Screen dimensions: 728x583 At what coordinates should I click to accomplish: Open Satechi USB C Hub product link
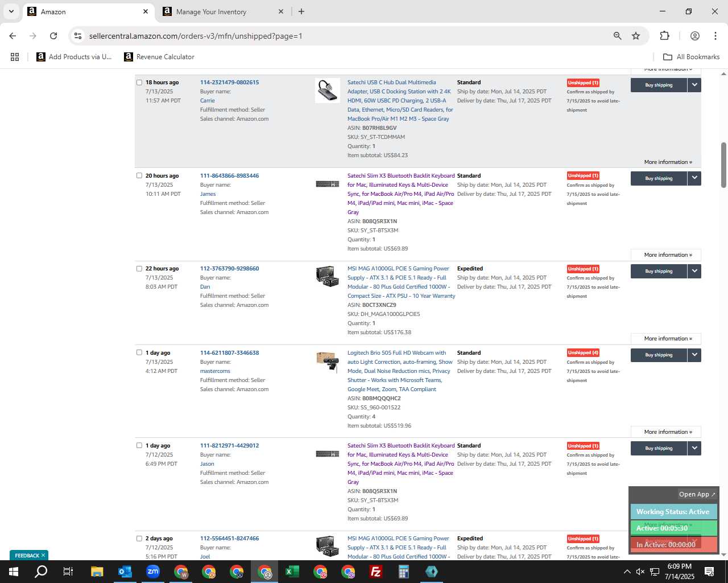[x=400, y=101]
